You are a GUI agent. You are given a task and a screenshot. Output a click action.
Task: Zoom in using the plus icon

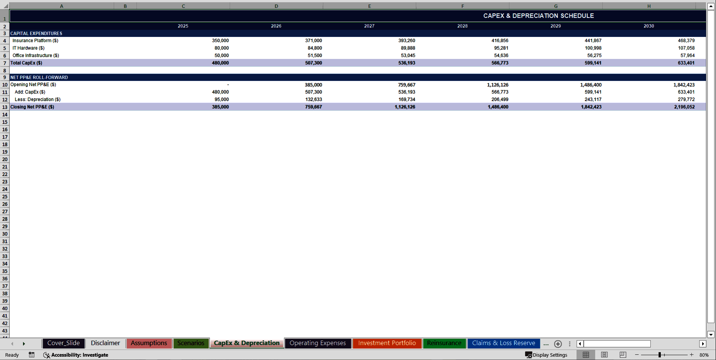(x=692, y=355)
